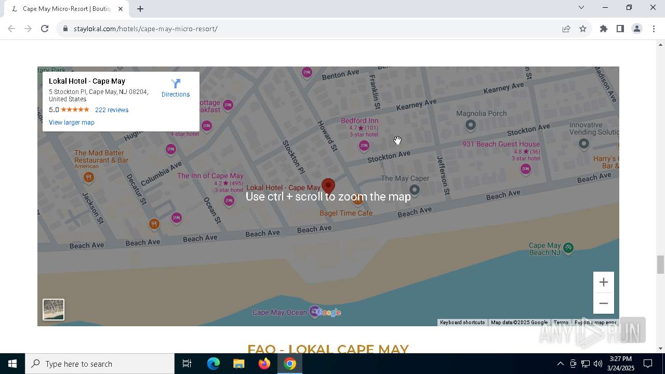Screen dimensions: 665x374
Task: Click the browser Forward button
Action: (28, 29)
